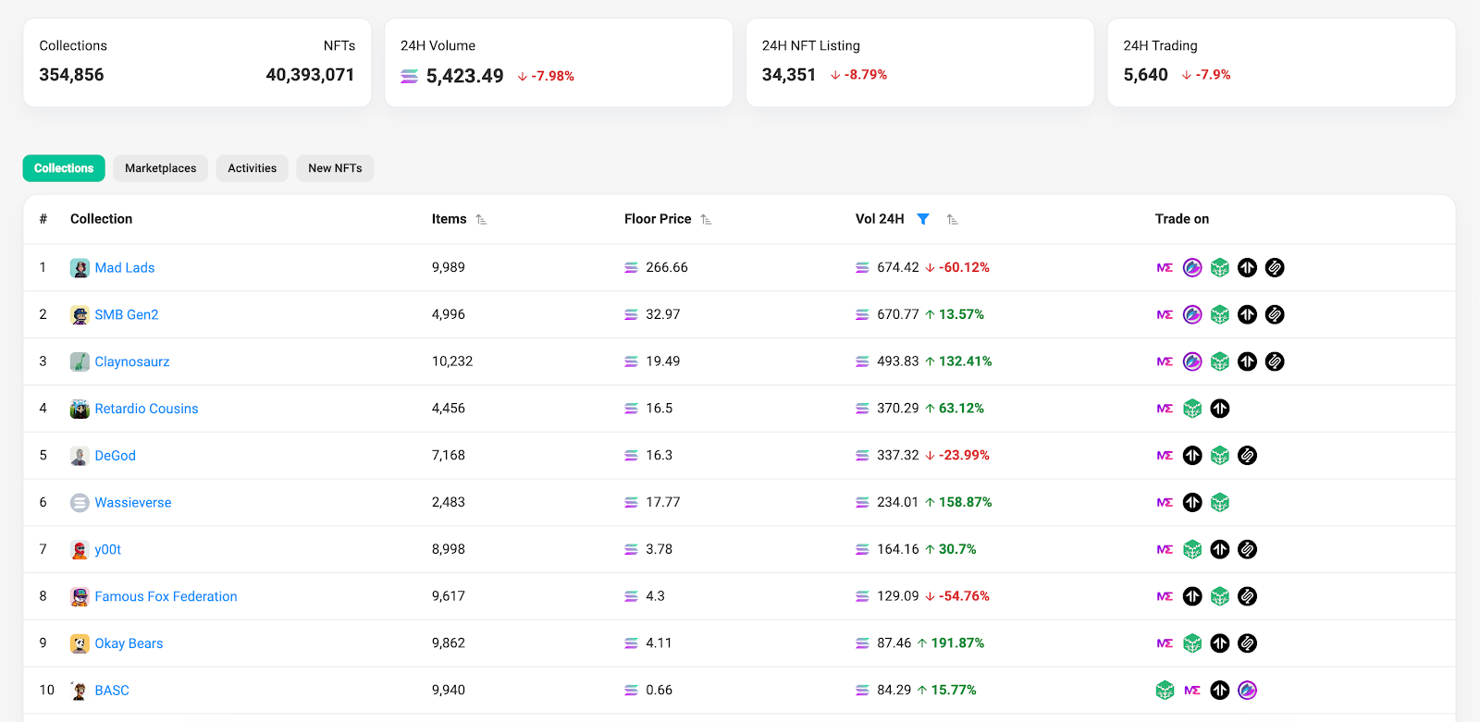1480x722 pixels.
Task: Open Magic Eden icon in the SMB Gen2 row
Action: (x=1165, y=315)
